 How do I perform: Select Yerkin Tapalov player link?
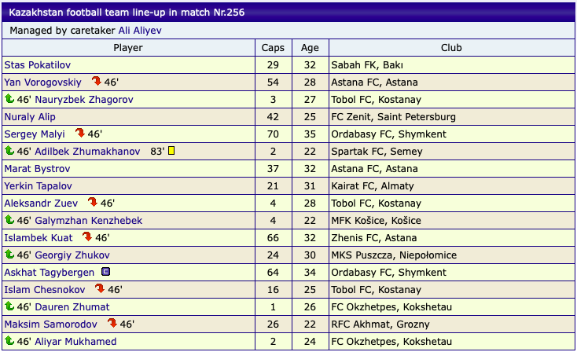tap(38, 186)
